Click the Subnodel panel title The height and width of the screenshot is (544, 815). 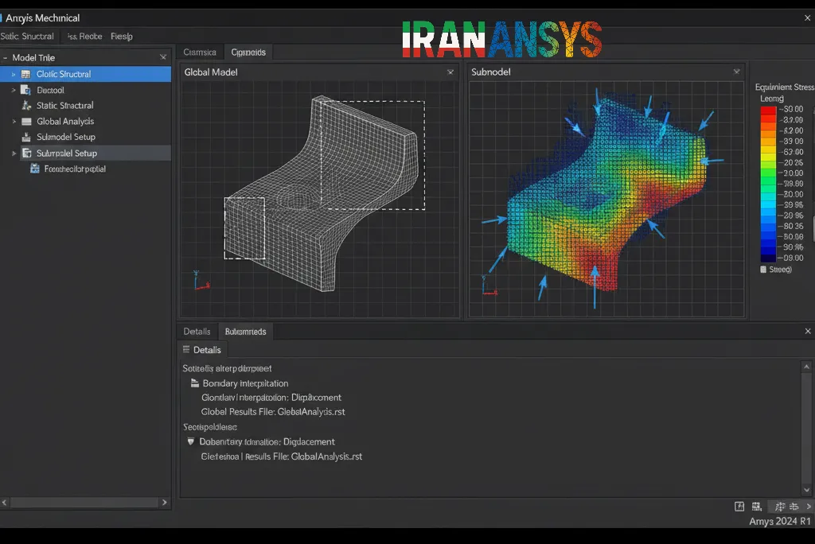(x=490, y=72)
